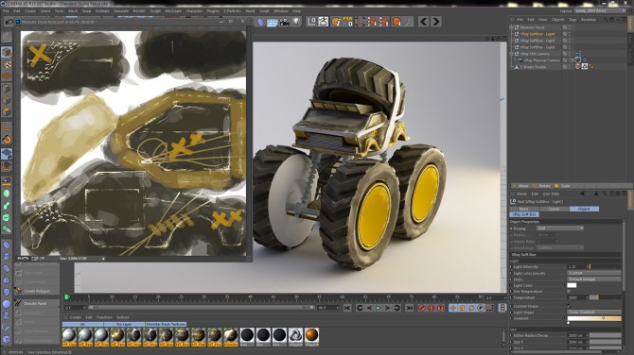Click the white Light Color swatch

(572, 285)
